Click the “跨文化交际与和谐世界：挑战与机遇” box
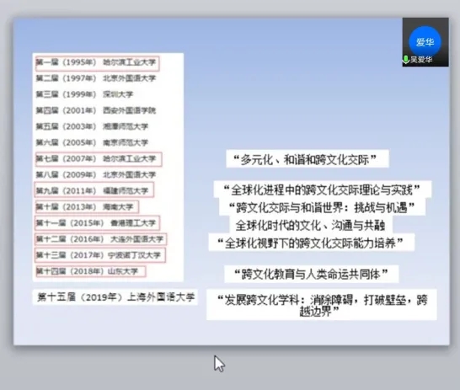Viewport: 460px width, 390px height. coord(322,207)
